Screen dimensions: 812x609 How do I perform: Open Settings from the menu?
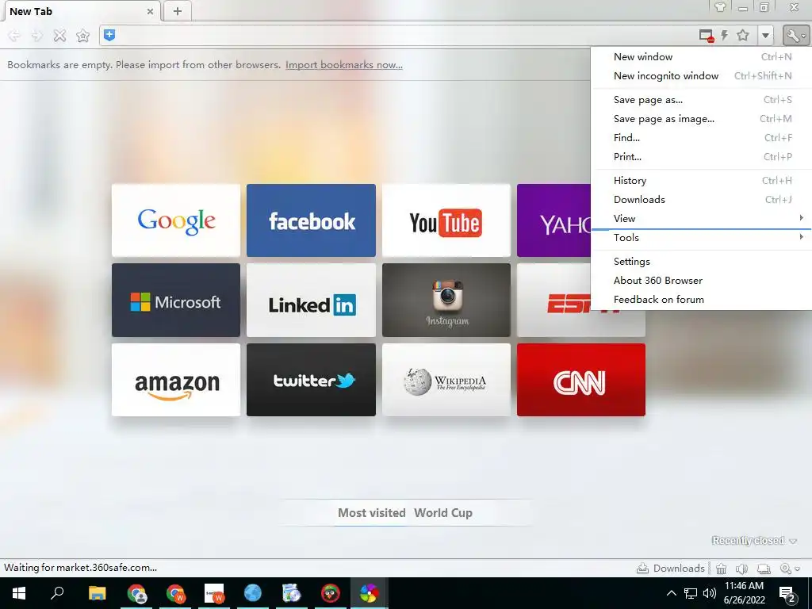[x=702, y=262]
